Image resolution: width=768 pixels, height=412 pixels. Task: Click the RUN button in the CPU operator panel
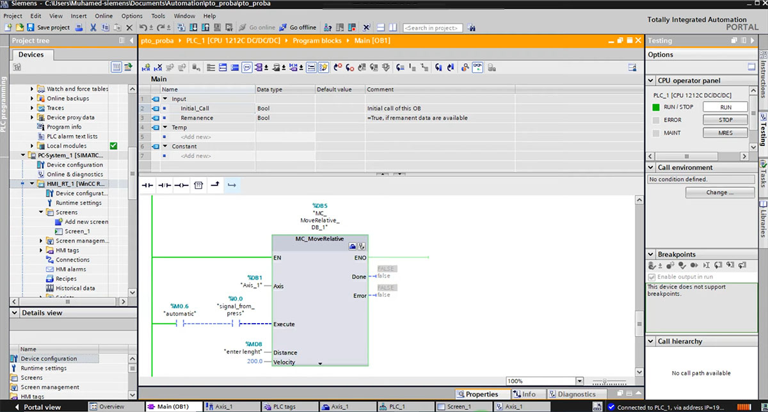click(x=725, y=107)
